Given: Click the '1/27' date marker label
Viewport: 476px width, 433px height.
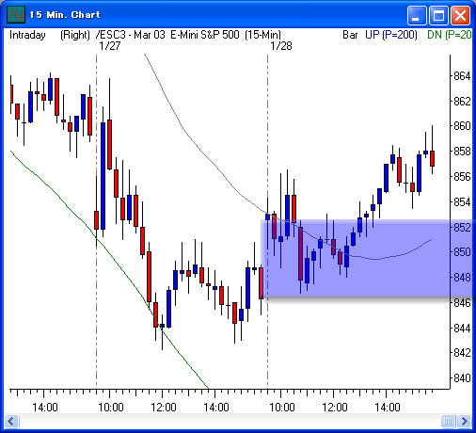Looking at the screenshot, I should coord(110,46).
